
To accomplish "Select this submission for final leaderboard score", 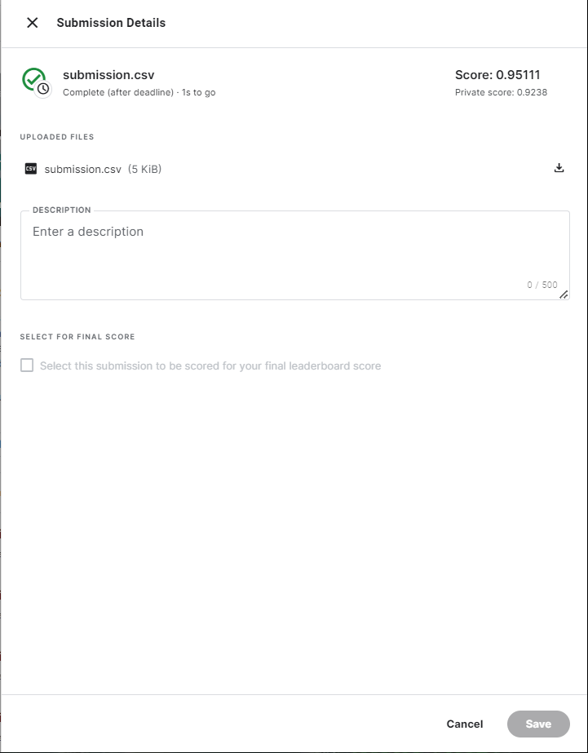I will (x=27, y=365).
